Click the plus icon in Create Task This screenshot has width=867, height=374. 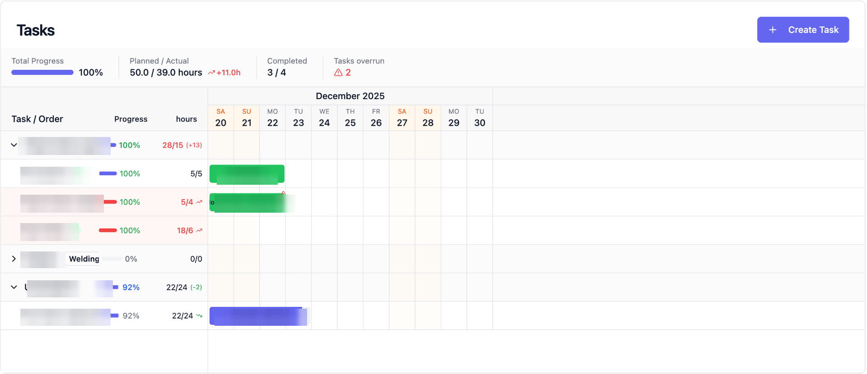click(x=773, y=30)
